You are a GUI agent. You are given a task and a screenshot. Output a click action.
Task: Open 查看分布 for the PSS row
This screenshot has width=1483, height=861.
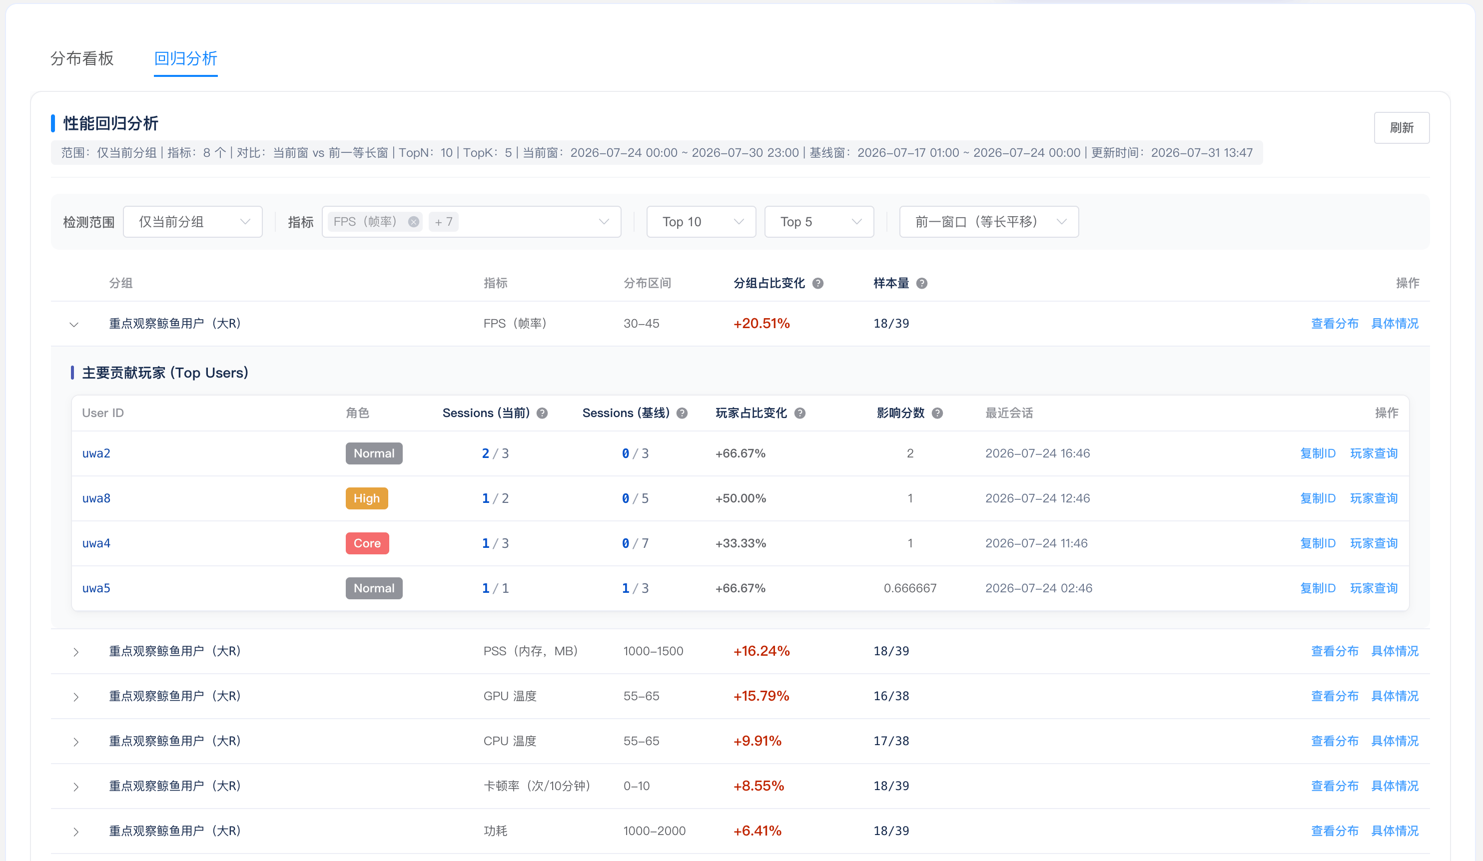[1335, 651]
